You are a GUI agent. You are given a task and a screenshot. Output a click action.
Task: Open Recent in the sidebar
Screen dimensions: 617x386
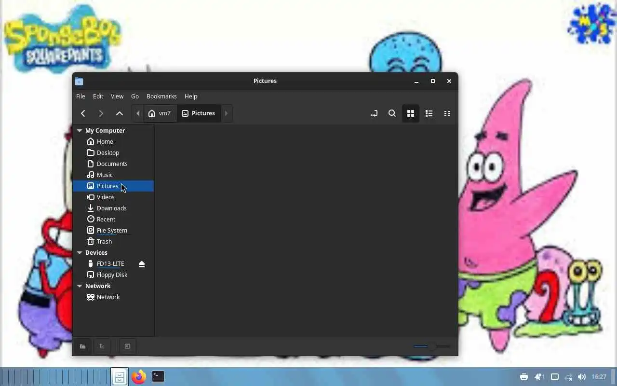click(113, 220)
